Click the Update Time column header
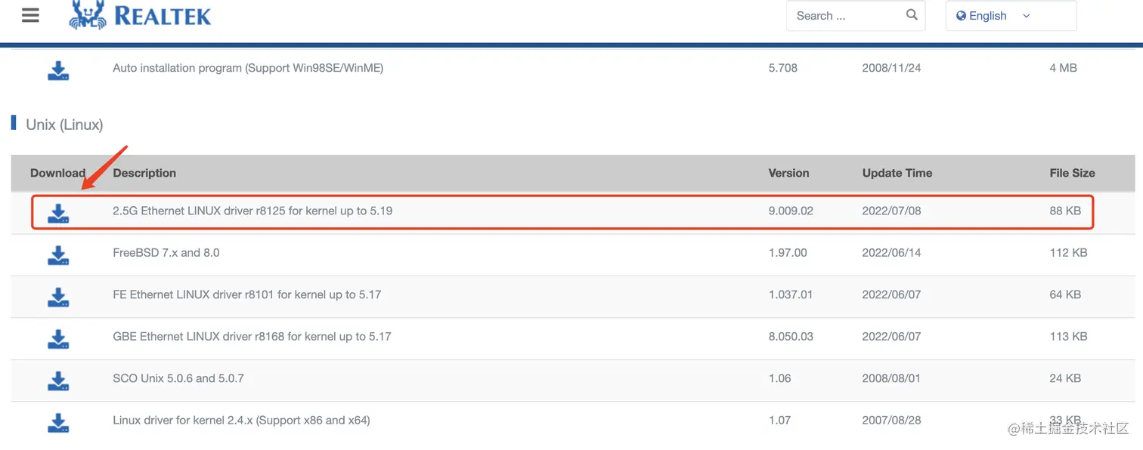Screen dimensions: 1143x450 pyautogui.click(x=897, y=173)
